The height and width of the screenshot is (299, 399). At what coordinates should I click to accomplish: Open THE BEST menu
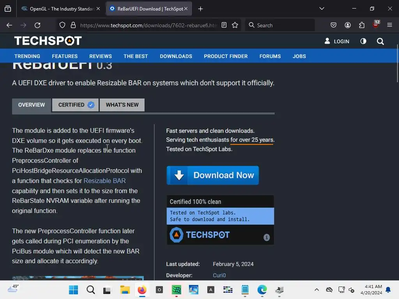136,56
